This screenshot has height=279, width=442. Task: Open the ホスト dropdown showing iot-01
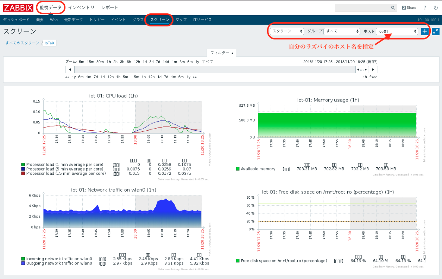point(397,31)
